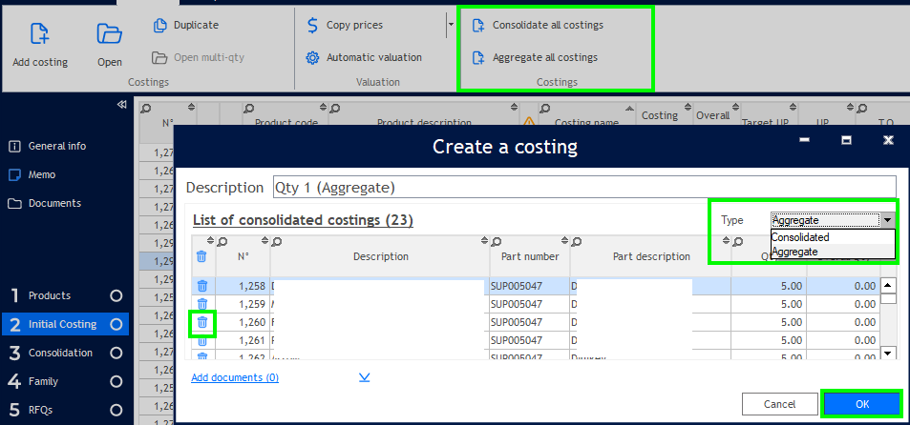
Task: Toggle the circle indicator next to Consolidation
Action: tap(116, 354)
